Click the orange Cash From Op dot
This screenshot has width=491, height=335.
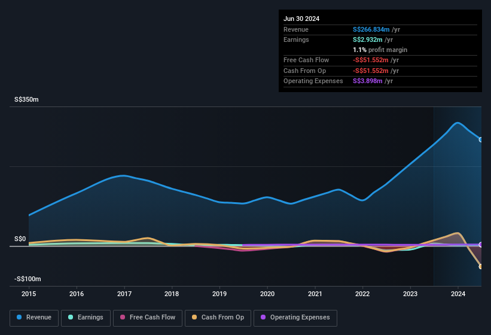pyautogui.click(x=194, y=317)
